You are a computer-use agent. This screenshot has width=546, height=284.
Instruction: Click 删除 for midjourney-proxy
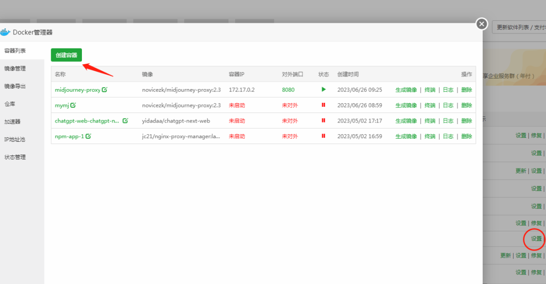(x=467, y=90)
